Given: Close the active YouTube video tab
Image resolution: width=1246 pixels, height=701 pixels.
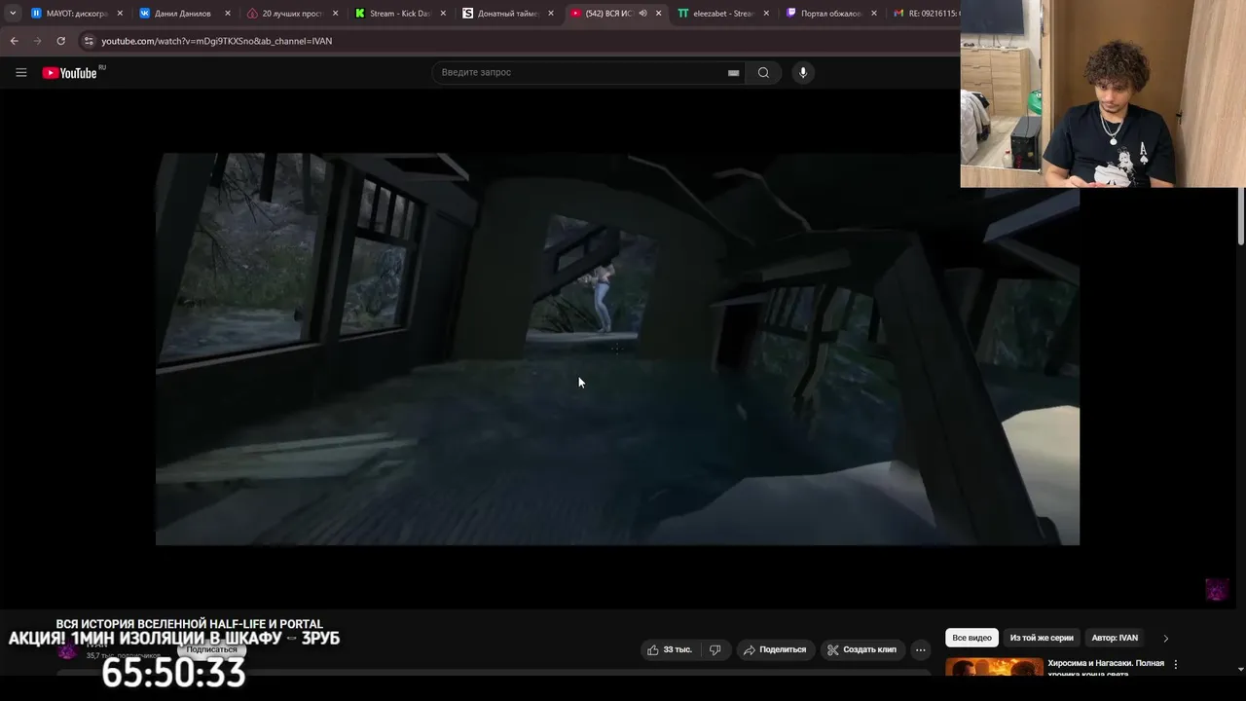Looking at the screenshot, I should [658, 14].
